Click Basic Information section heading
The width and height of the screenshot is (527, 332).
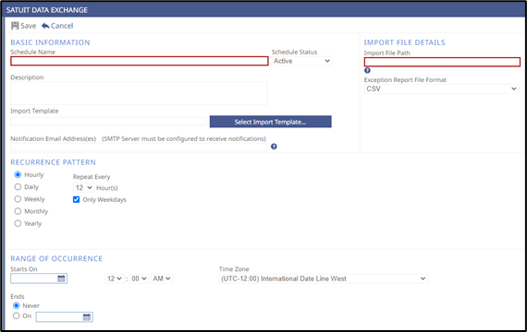click(51, 42)
